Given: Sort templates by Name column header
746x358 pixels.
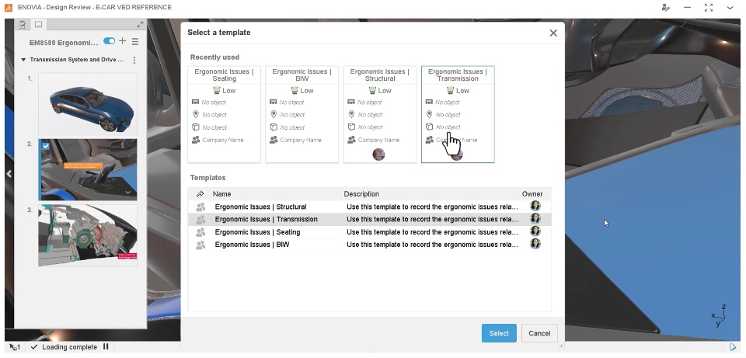Looking at the screenshot, I should click(x=222, y=194).
